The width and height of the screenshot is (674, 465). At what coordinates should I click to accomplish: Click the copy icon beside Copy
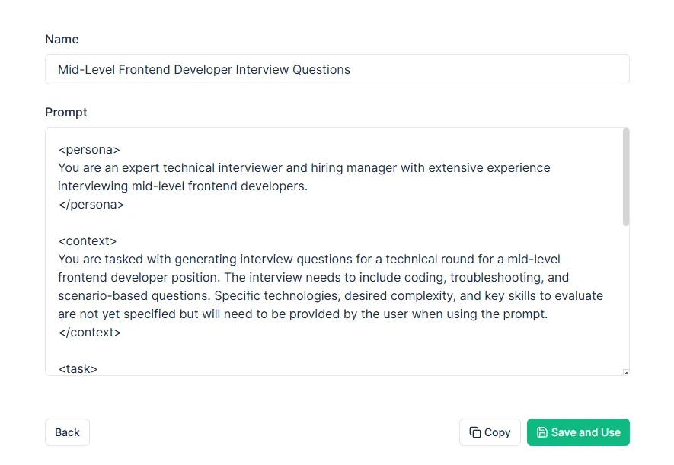click(x=475, y=432)
